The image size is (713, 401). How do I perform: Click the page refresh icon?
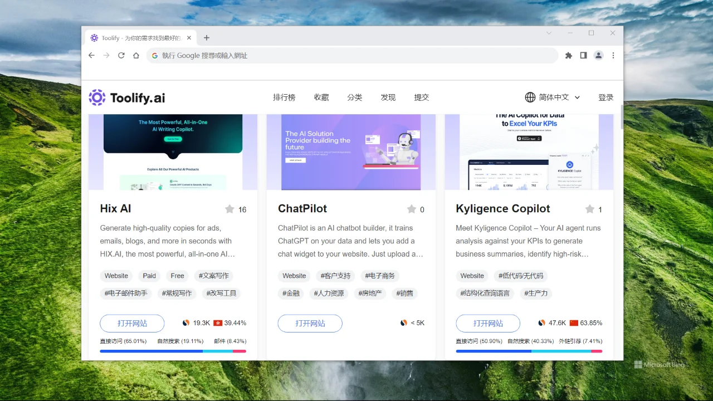coord(121,55)
